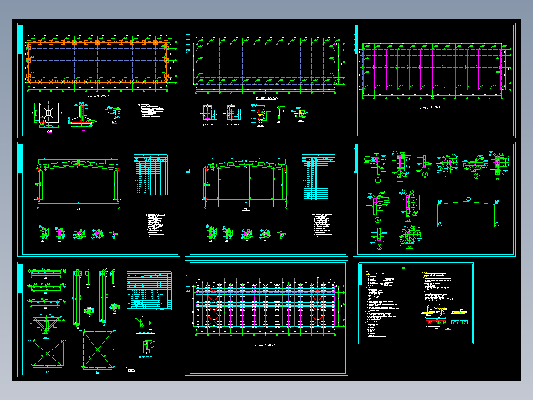Image resolution: width=533 pixels, height=400 pixels.
Task: Select the roof plan with red cross-bracing
Action: 266,303
